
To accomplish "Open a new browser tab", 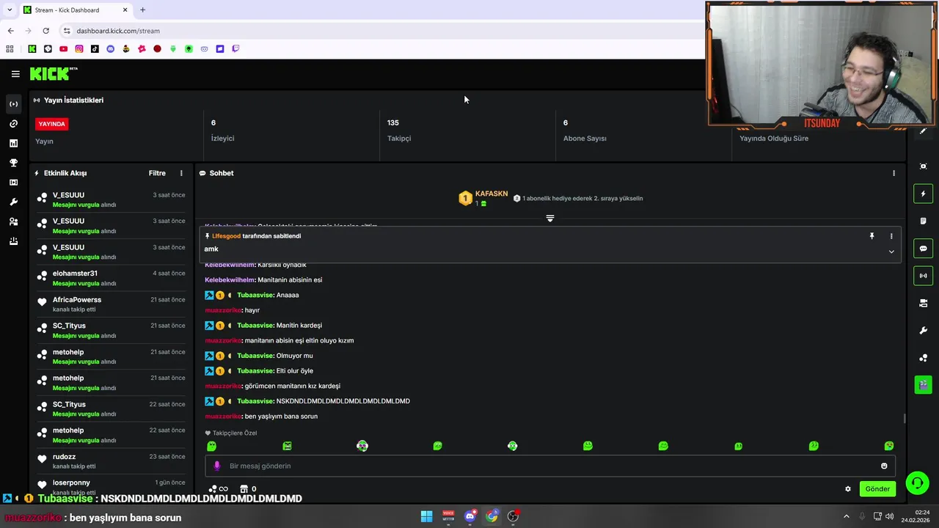I will click(142, 10).
